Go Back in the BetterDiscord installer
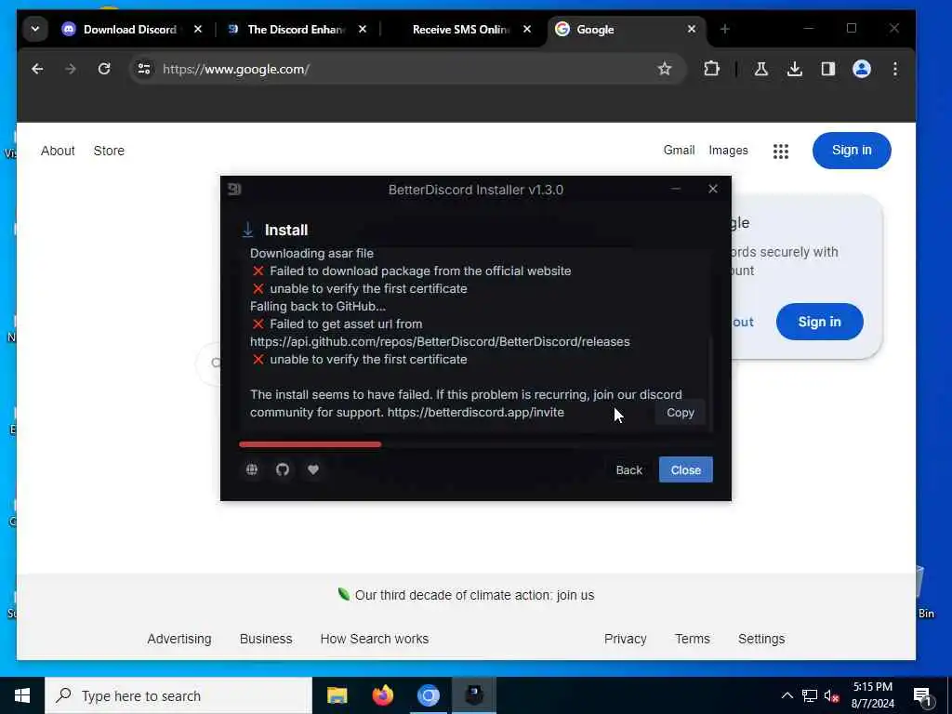 628,469
